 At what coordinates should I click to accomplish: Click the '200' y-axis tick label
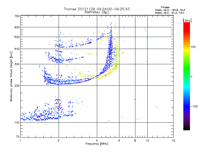coord(17,86)
